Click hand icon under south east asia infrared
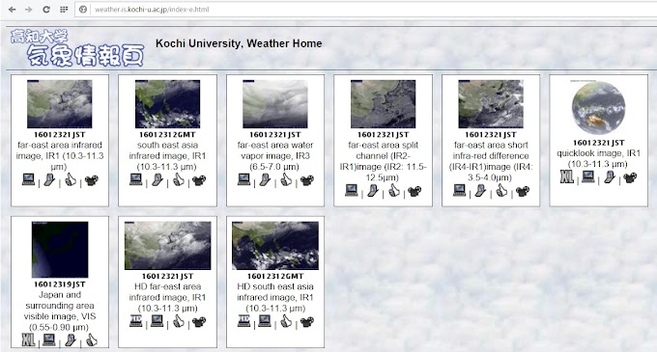657x352 pixels. tap(179, 179)
